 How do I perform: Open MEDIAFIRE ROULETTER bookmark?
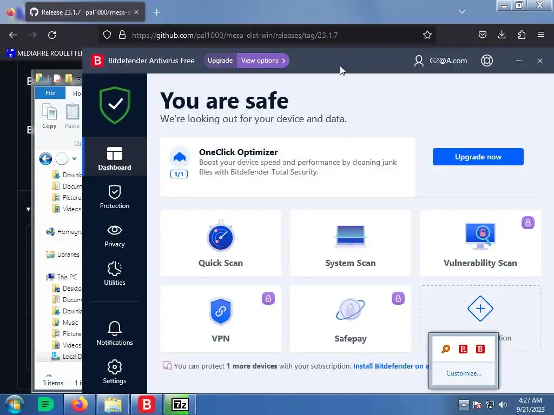tap(44, 53)
